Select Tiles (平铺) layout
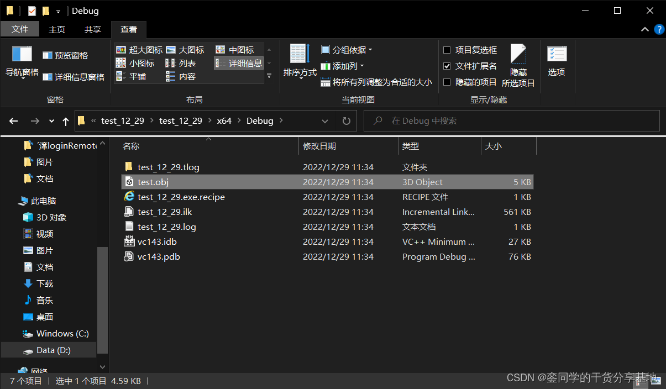 coord(131,76)
